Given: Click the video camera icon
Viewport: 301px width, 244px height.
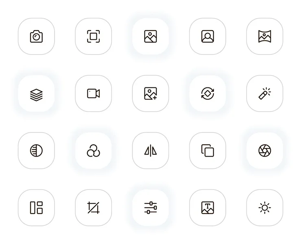Looking at the screenshot, I should click(93, 94).
